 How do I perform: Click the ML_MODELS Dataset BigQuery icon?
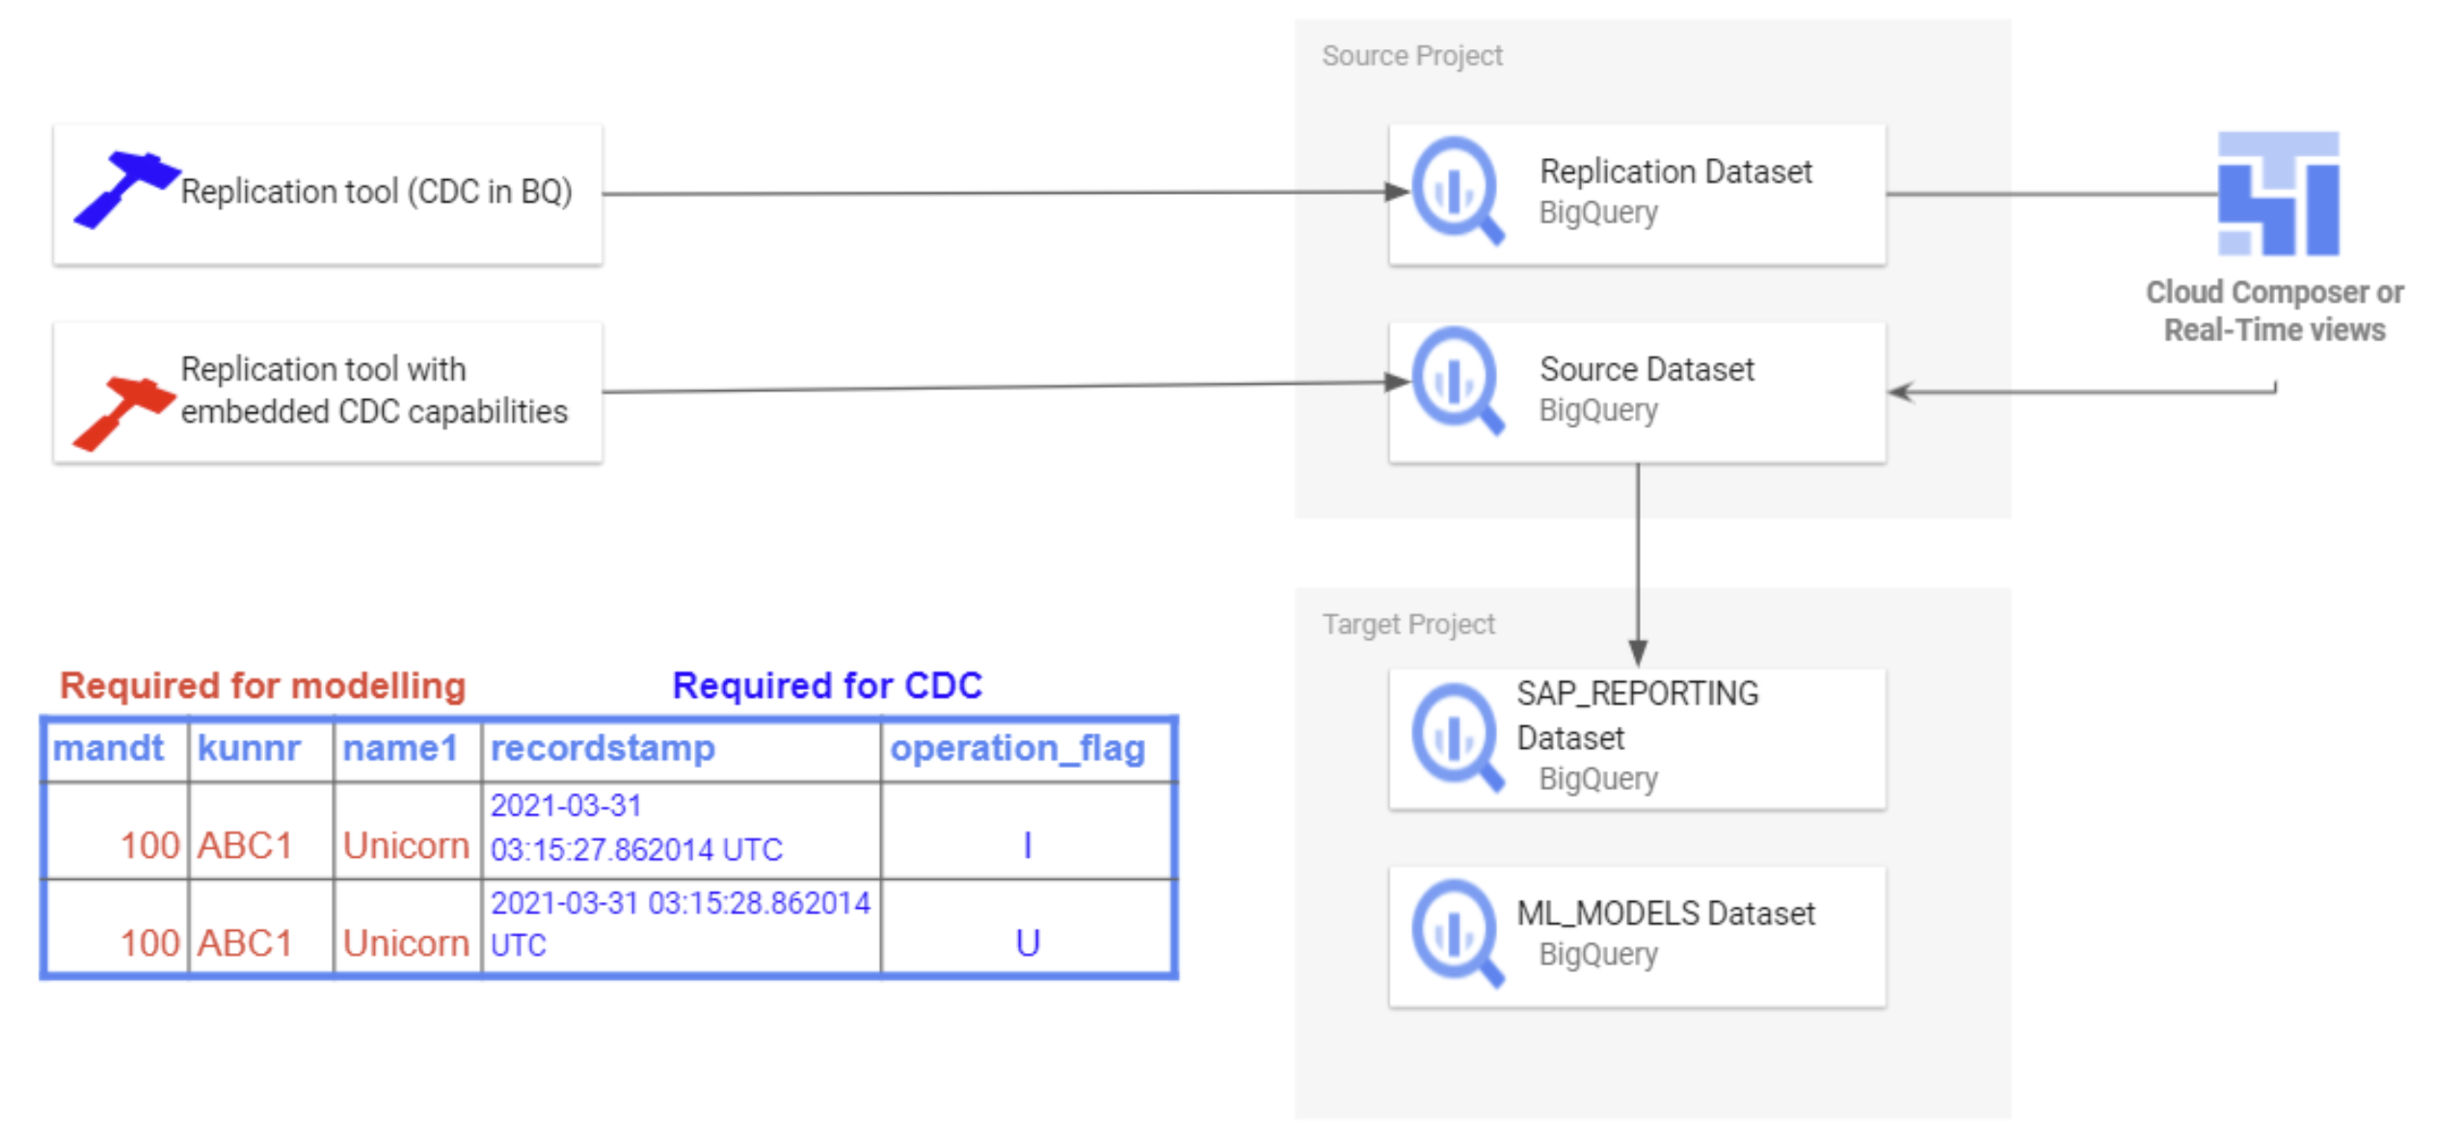click(1456, 932)
